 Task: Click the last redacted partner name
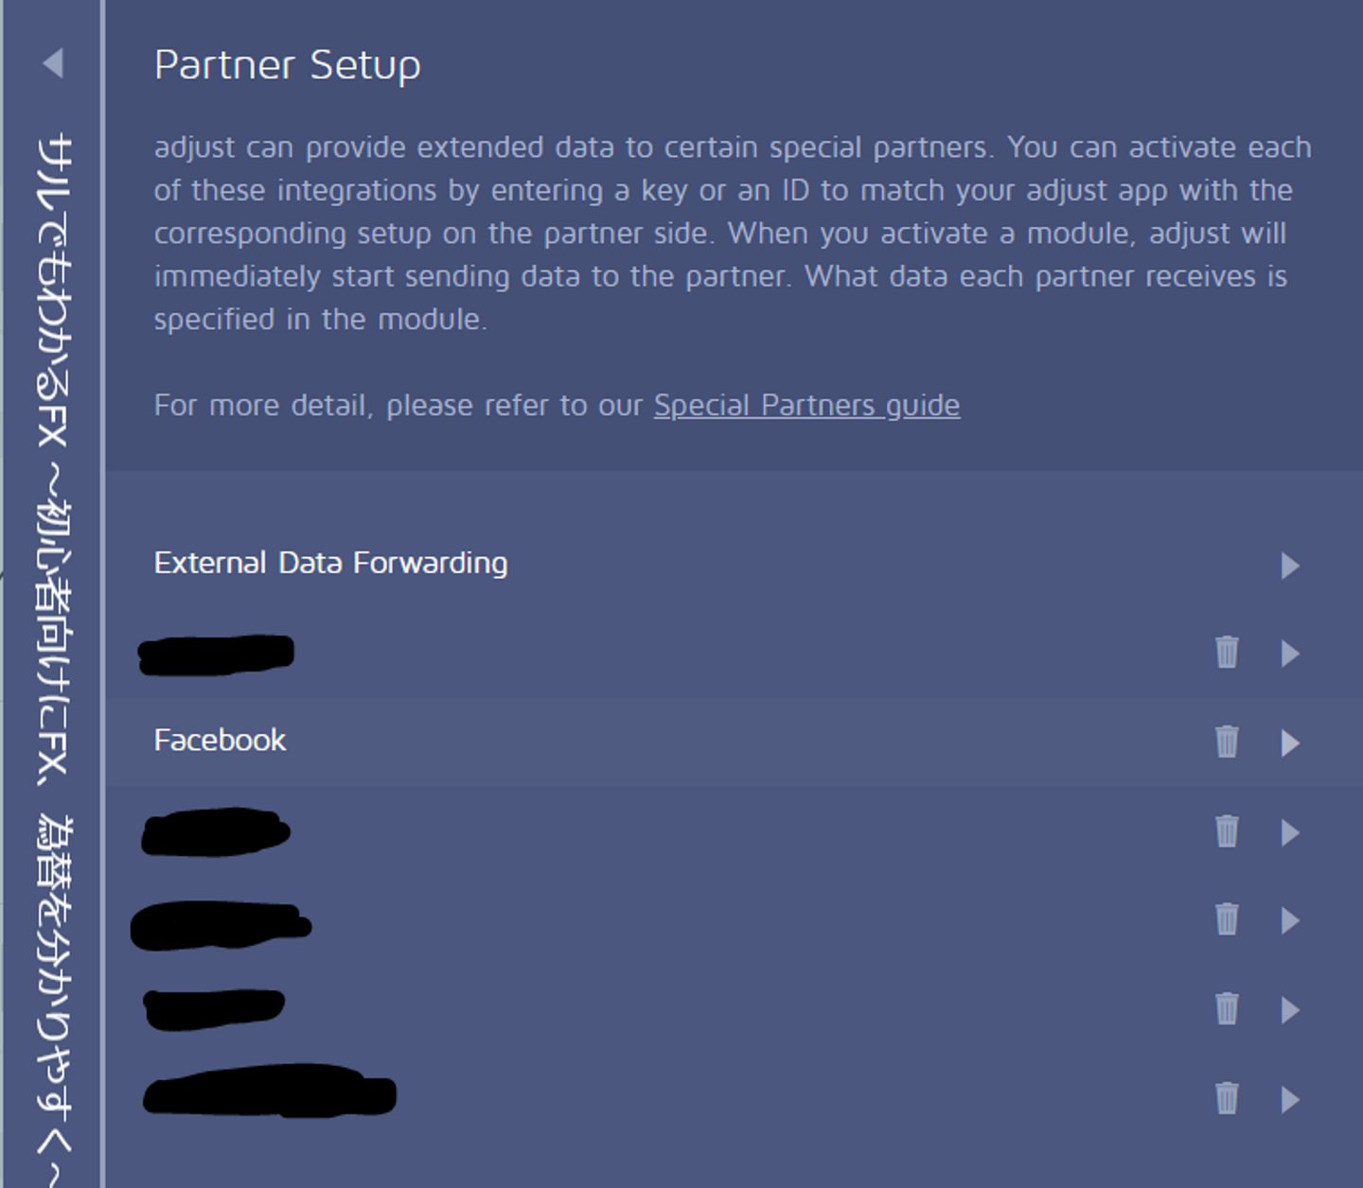pyautogui.click(x=270, y=1095)
